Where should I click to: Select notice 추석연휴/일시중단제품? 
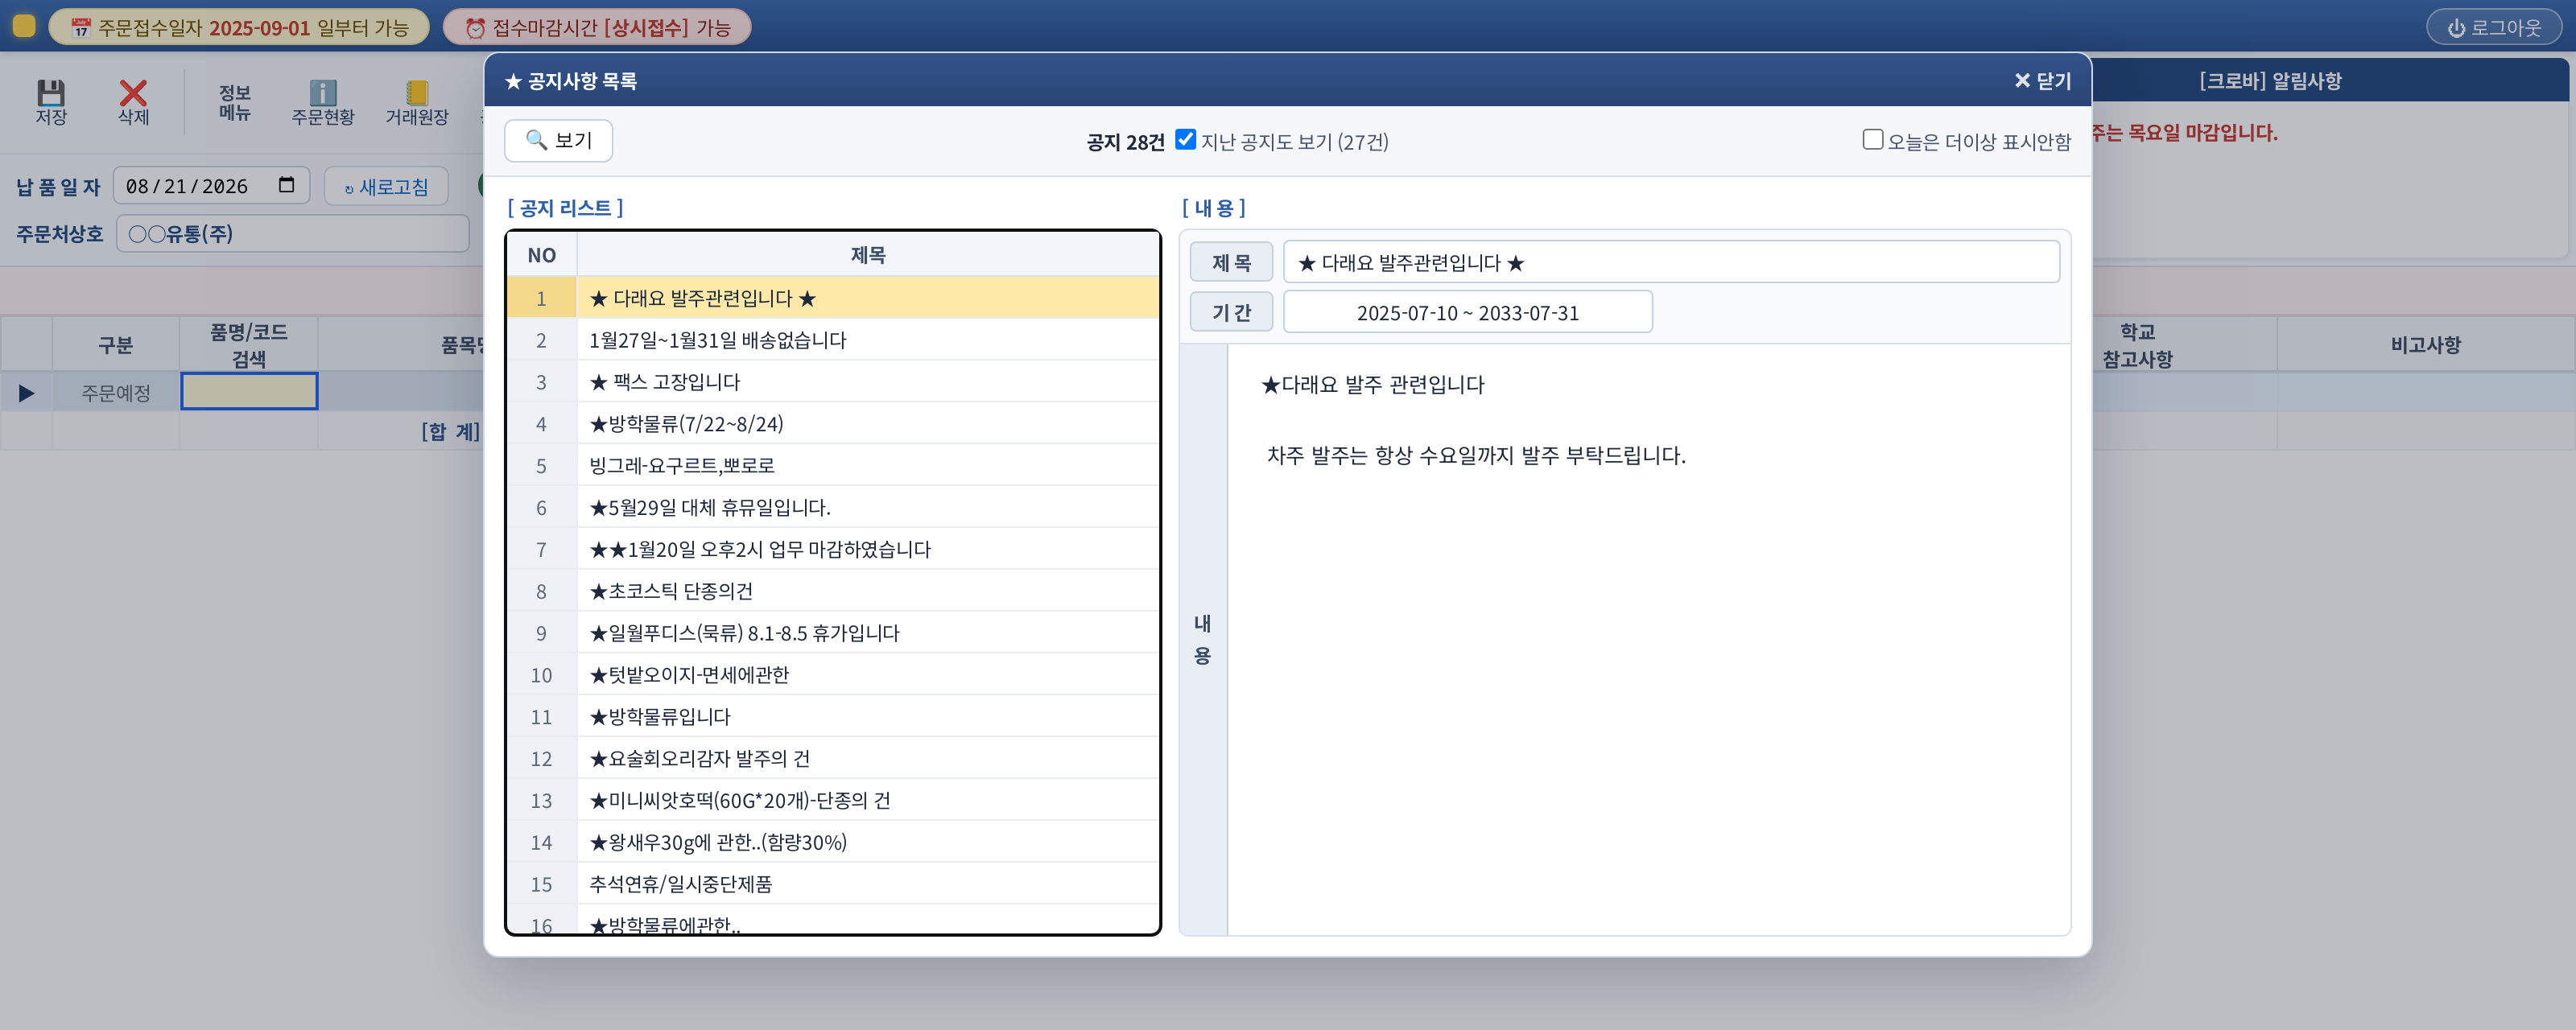(833, 885)
